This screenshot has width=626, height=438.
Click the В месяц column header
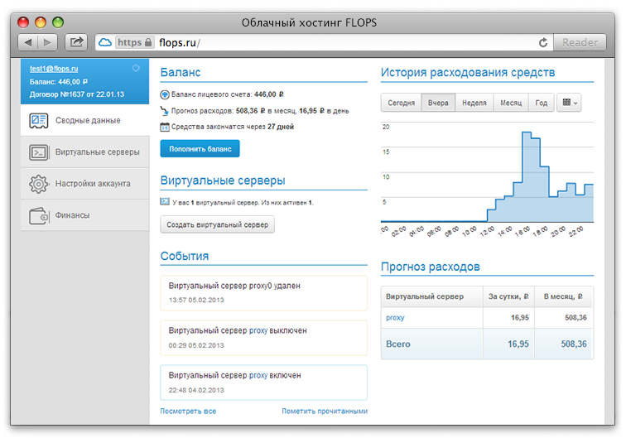[563, 296]
